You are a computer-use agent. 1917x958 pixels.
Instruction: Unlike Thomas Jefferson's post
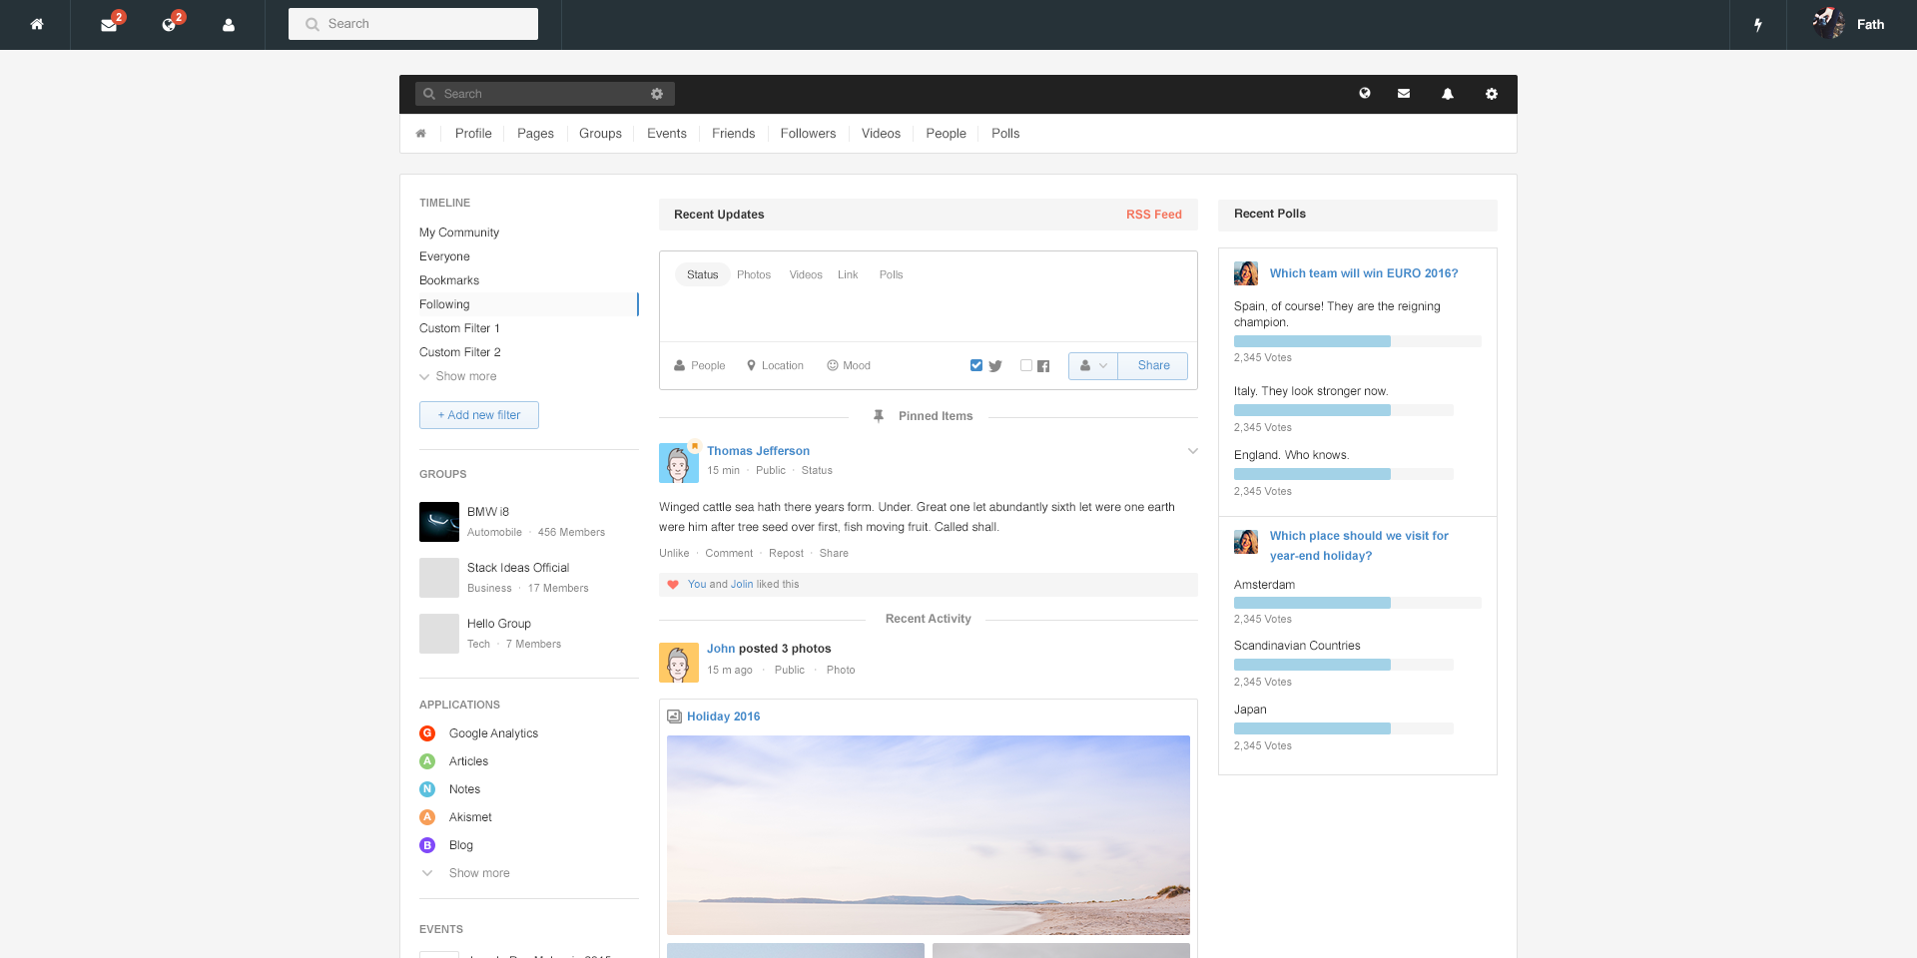pyautogui.click(x=674, y=554)
